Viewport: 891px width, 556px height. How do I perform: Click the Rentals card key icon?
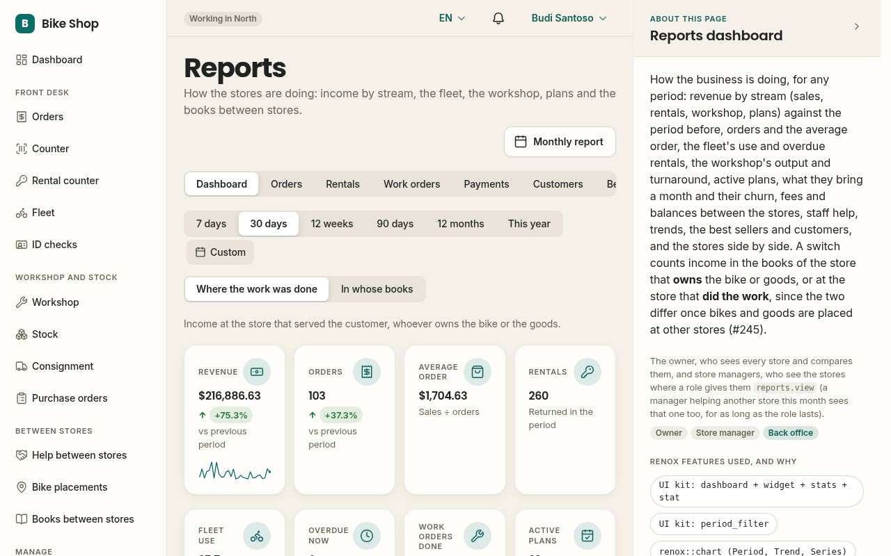click(588, 372)
